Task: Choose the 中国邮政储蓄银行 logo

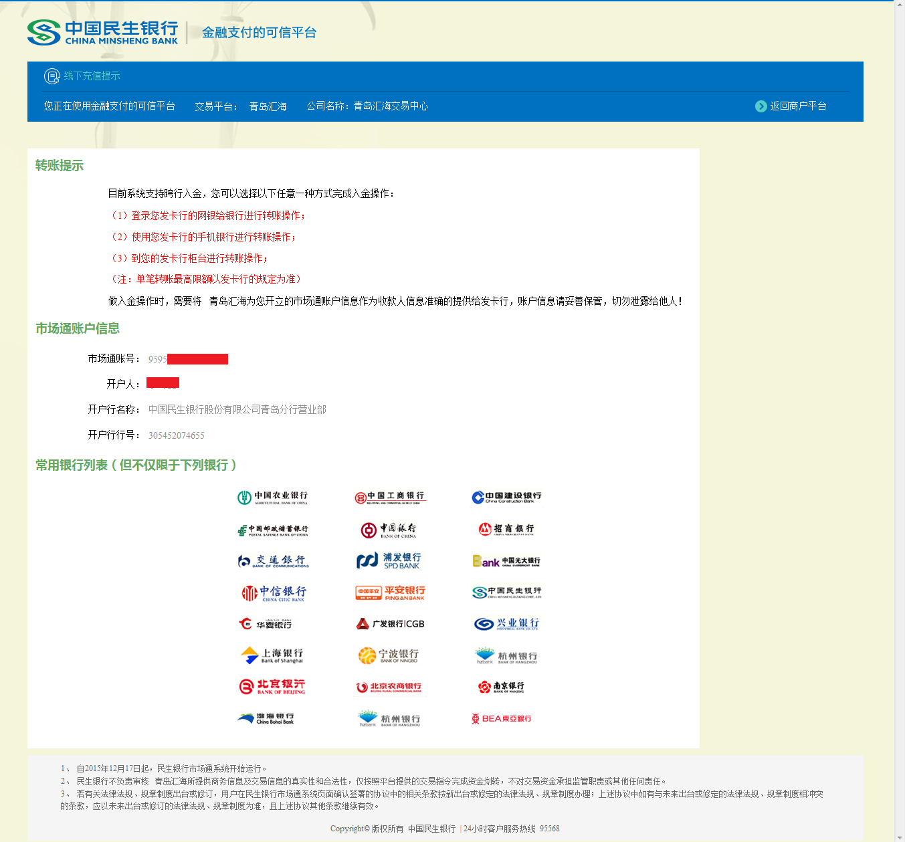Action: tap(272, 530)
